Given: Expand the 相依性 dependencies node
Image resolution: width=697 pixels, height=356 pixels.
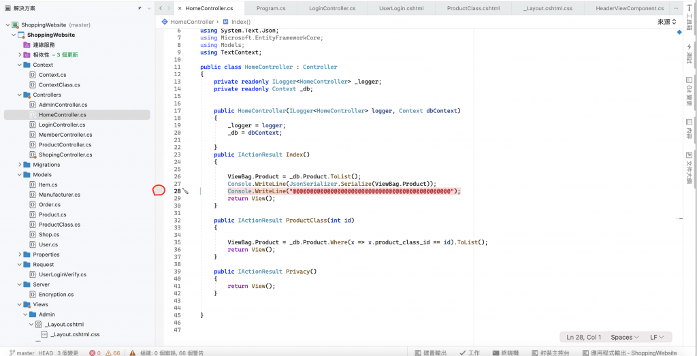Looking at the screenshot, I should pyautogui.click(x=20, y=54).
